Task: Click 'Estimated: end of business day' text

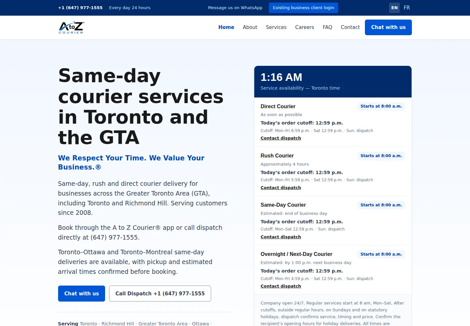Action: click(294, 214)
